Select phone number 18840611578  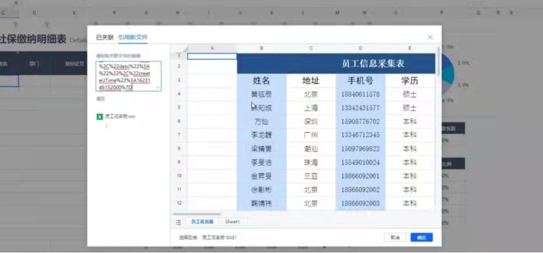pos(360,94)
